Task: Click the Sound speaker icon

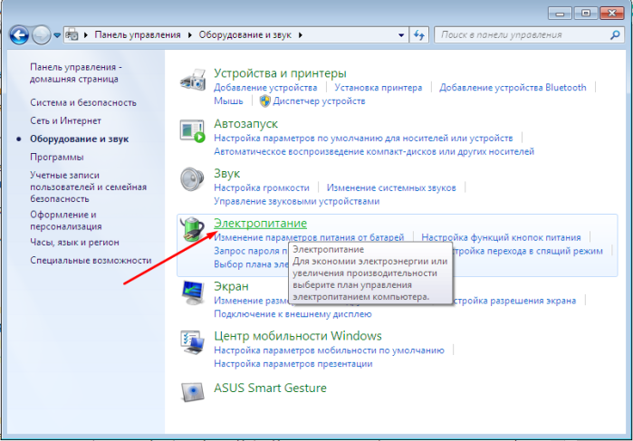Action: (x=192, y=179)
